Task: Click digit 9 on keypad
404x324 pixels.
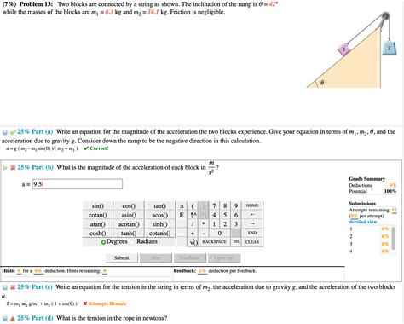Action: click(236, 205)
